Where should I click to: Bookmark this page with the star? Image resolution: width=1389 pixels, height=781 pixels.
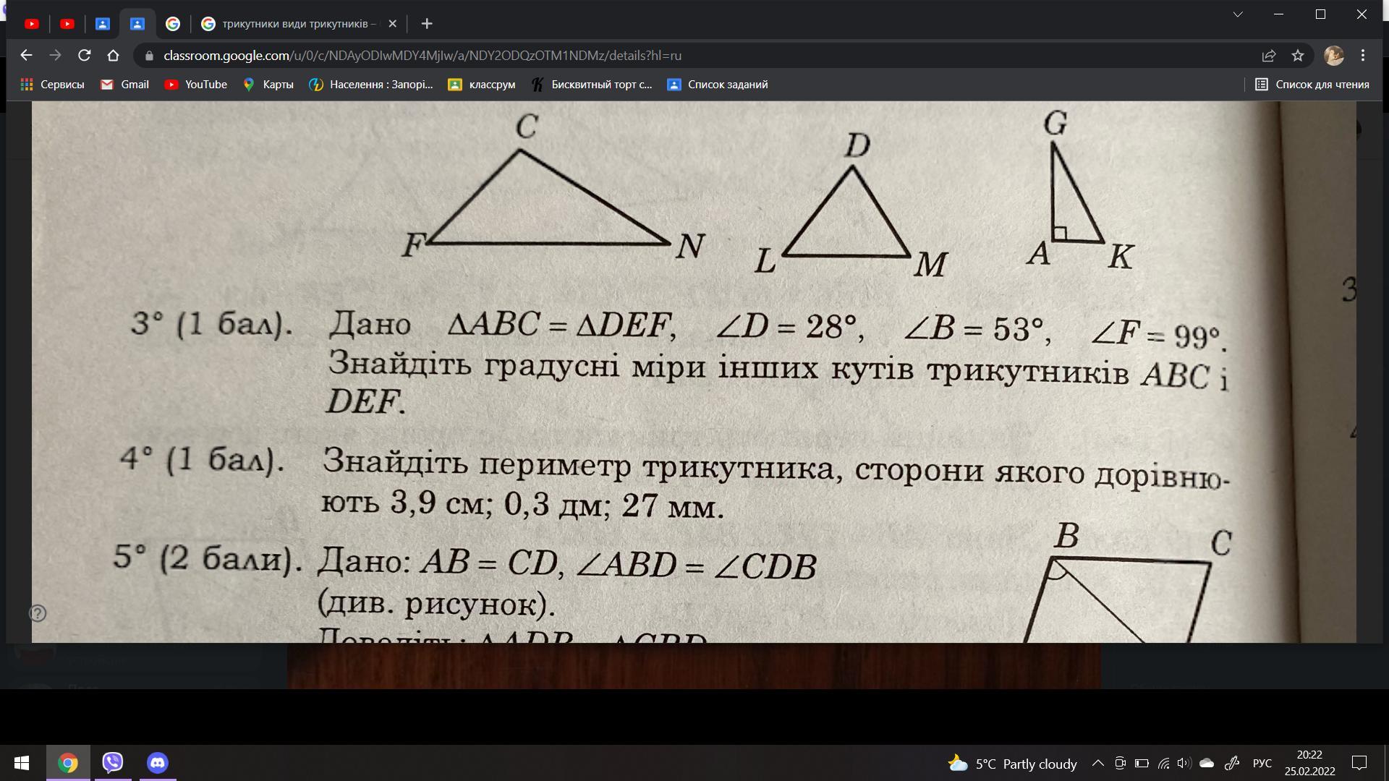[1298, 56]
